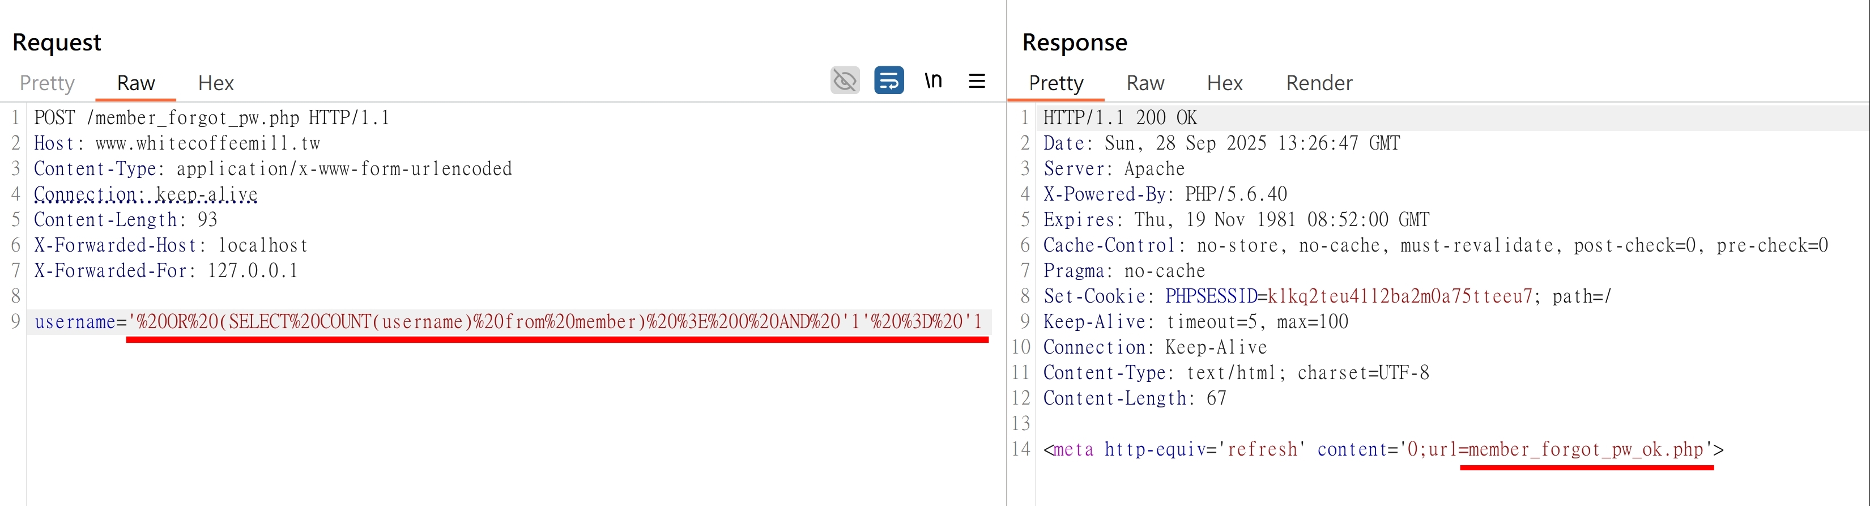Click the Host header value www.whitecoffeemill.tw
The image size is (1870, 506).
point(207,143)
